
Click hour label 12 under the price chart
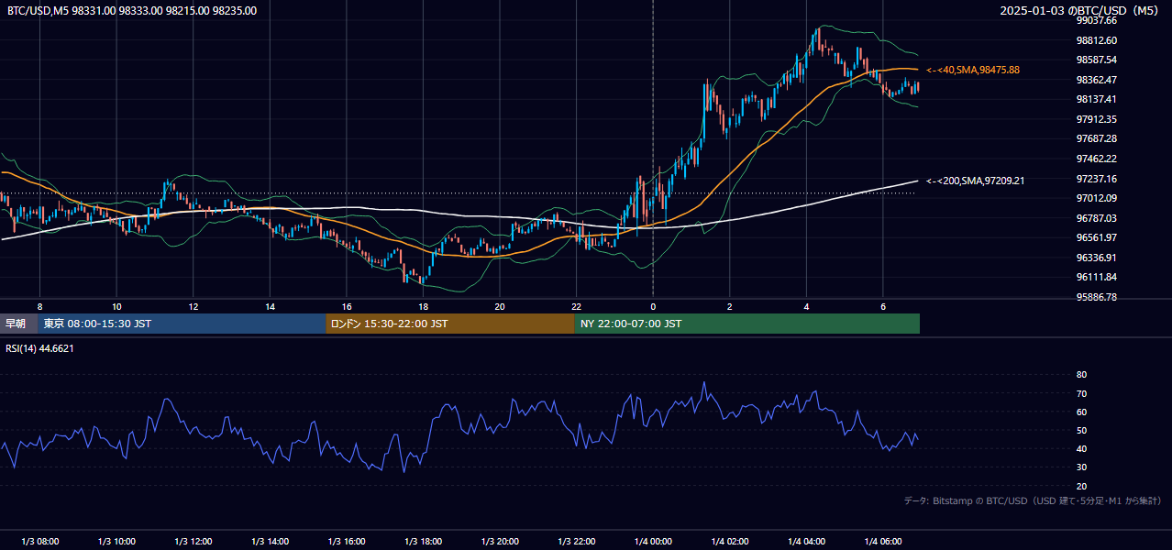pyautogui.click(x=193, y=306)
